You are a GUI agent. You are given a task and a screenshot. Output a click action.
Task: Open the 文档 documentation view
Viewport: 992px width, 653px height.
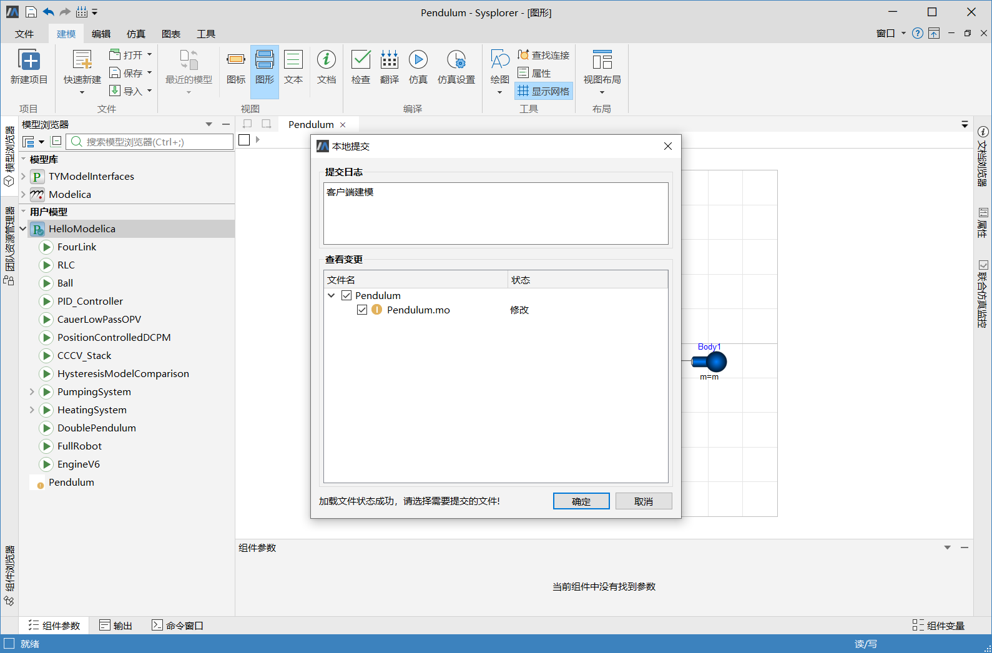coord(327,67)
